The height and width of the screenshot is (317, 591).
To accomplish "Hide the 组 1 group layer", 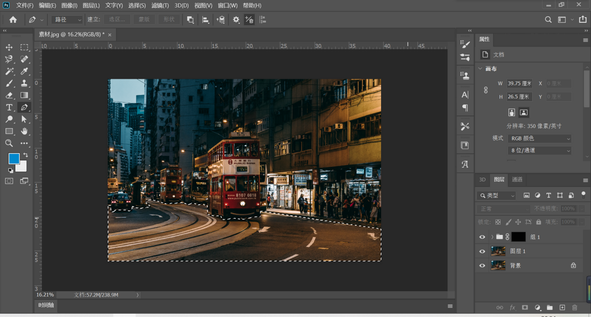I will click(x=482, y=237).
